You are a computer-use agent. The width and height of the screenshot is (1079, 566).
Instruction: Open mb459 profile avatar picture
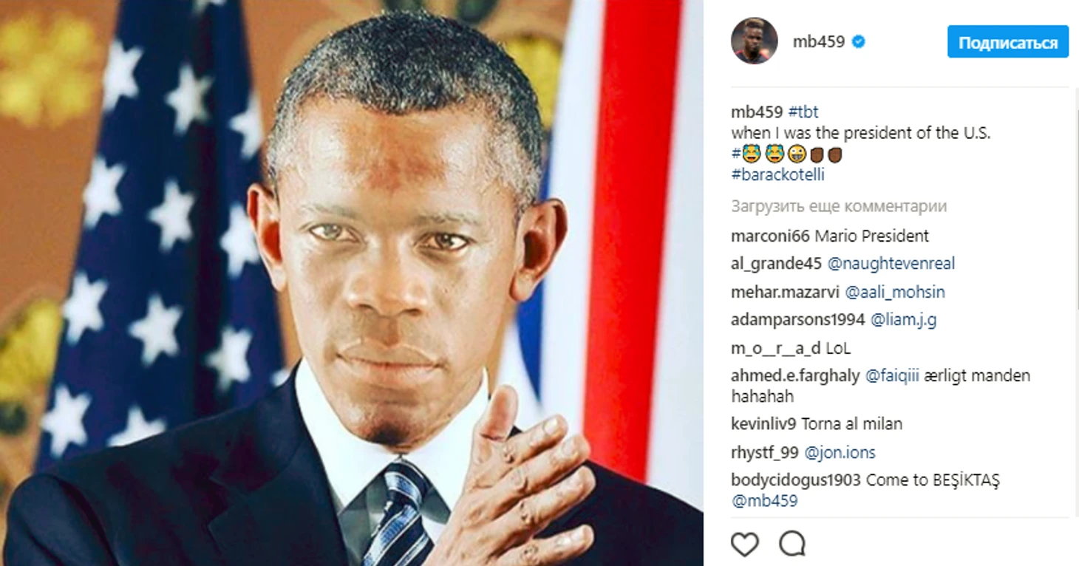(x=755, y=41)
